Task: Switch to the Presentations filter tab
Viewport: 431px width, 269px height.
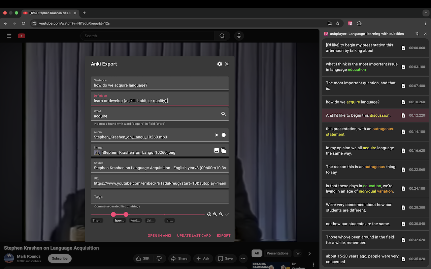Action: tap(277, 253)
